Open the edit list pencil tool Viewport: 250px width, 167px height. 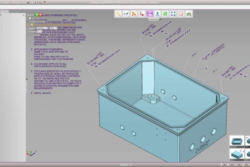[126, 14]
